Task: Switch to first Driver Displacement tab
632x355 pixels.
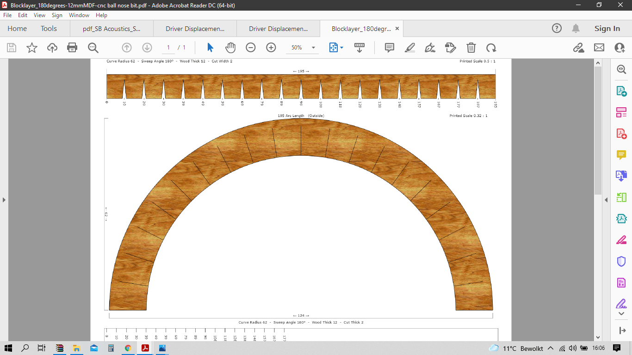Action: point(195,29)
